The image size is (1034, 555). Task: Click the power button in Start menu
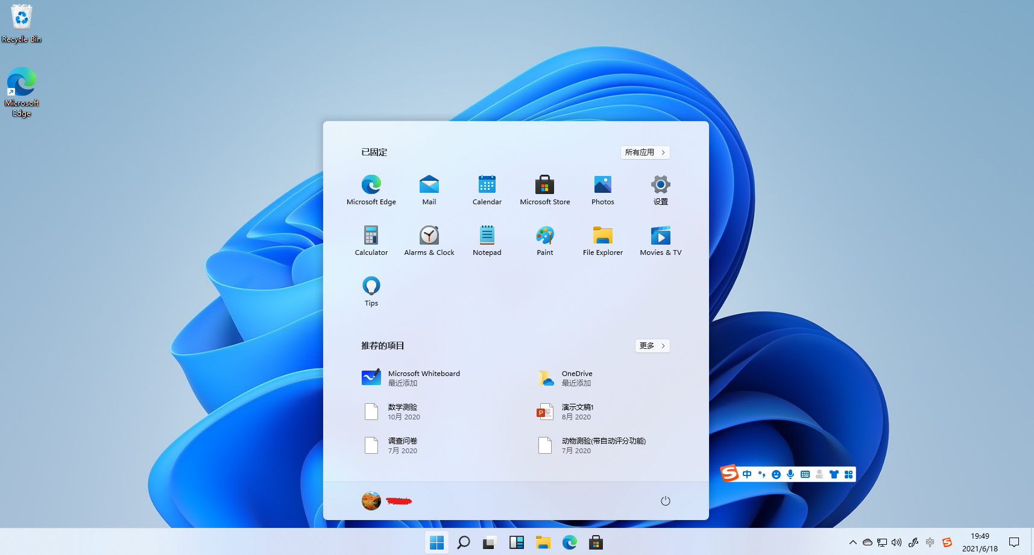tap(666, 501)
